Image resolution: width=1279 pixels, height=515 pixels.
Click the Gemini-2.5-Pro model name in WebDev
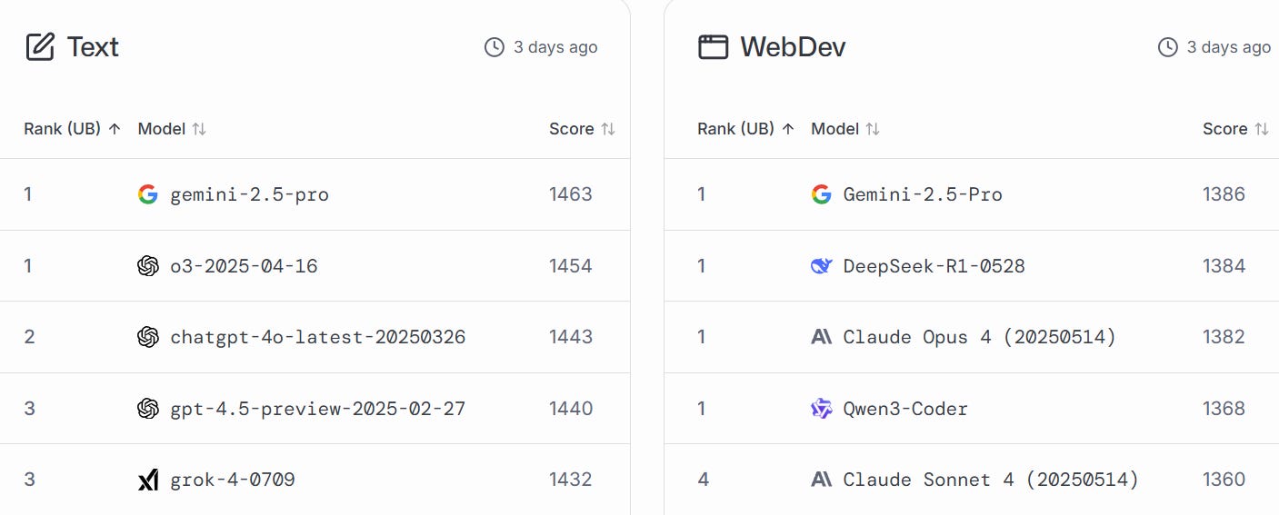pos(923,194)
